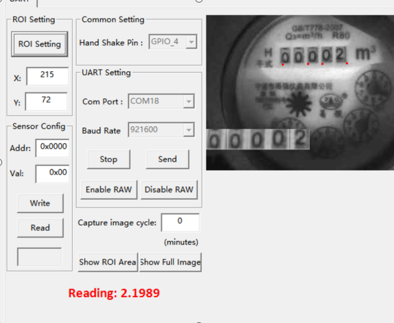Open the Com Port COM18 dropdown

pos(161,101)
